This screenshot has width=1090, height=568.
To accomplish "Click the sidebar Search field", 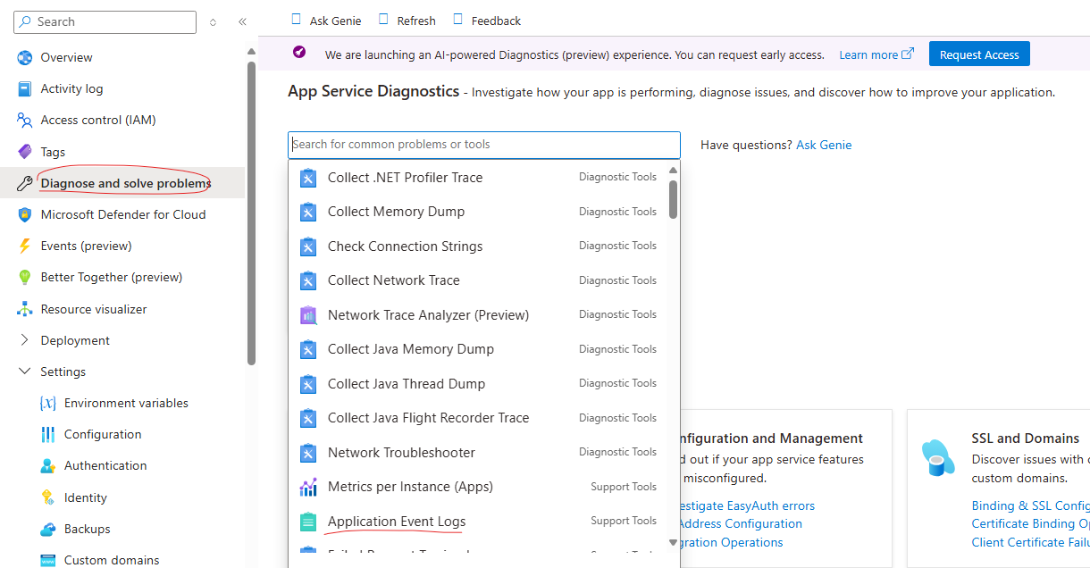I will pos(105,22).
